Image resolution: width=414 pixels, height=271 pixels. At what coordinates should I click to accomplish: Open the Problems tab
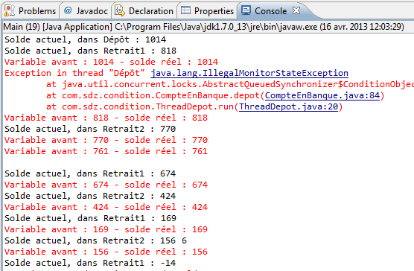coord(31,11)
